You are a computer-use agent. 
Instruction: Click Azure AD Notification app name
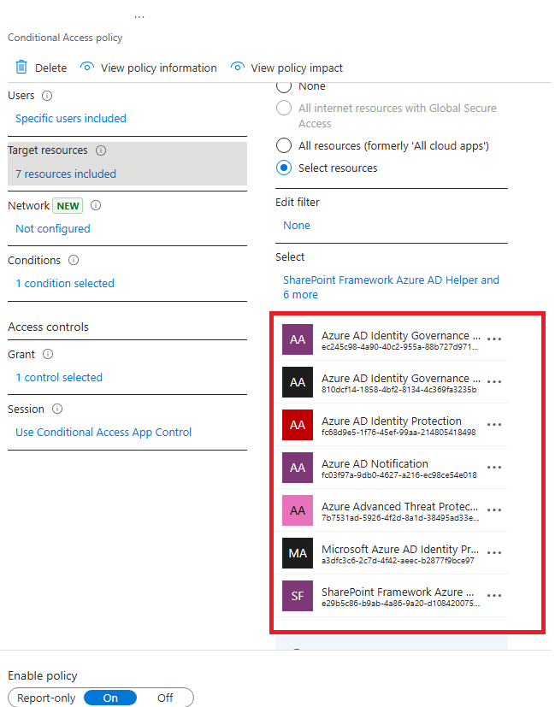[x=375, y=463]
